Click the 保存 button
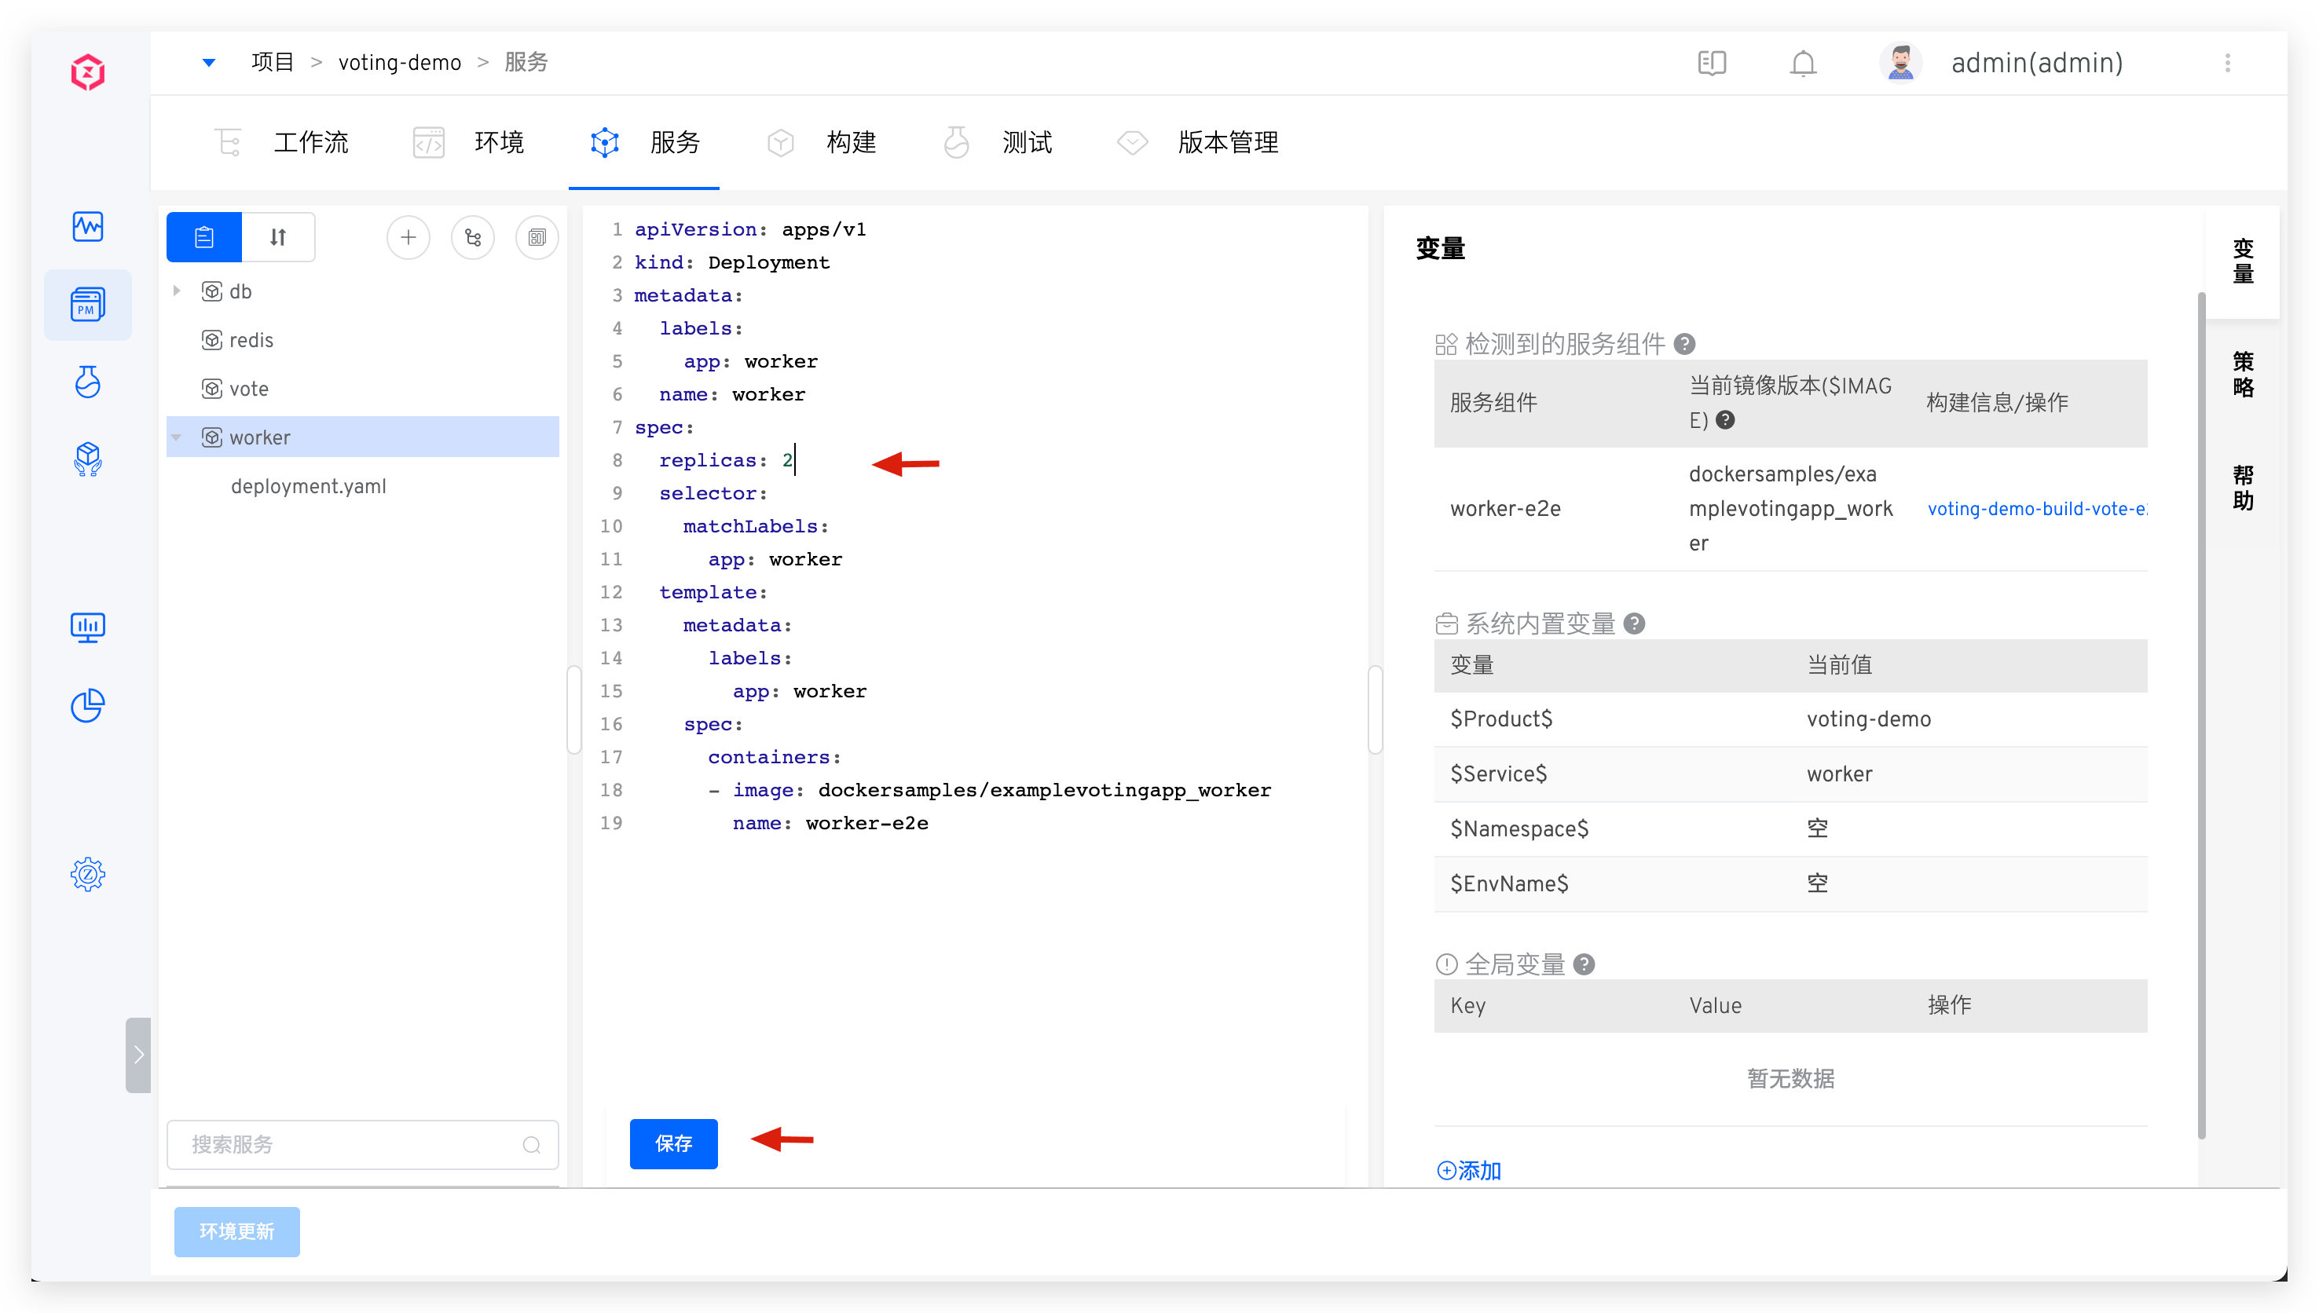The height and width of the screenshot is (1313, 2319). click(673, 1143)
